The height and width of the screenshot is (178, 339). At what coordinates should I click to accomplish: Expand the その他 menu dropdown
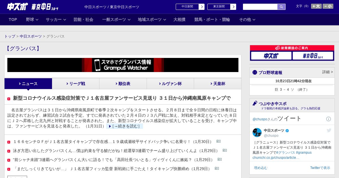point(247,19)
